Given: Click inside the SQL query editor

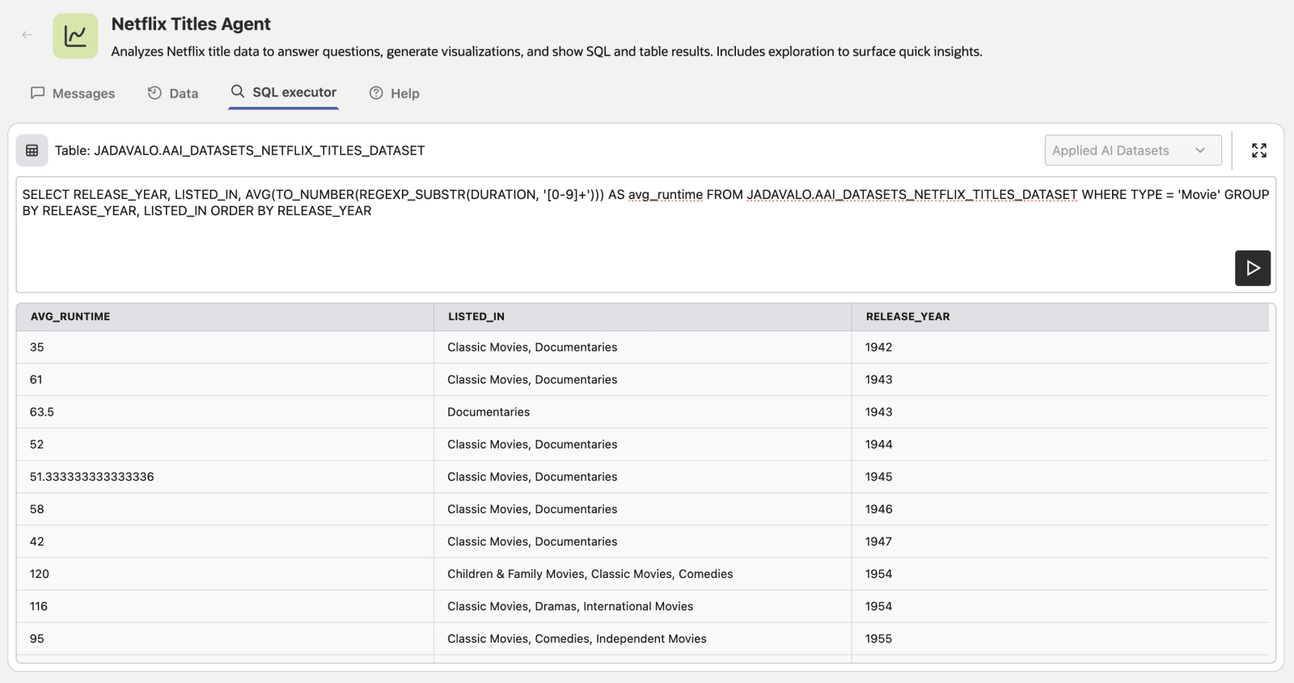Looking at the screenshot, I should 645,234.
